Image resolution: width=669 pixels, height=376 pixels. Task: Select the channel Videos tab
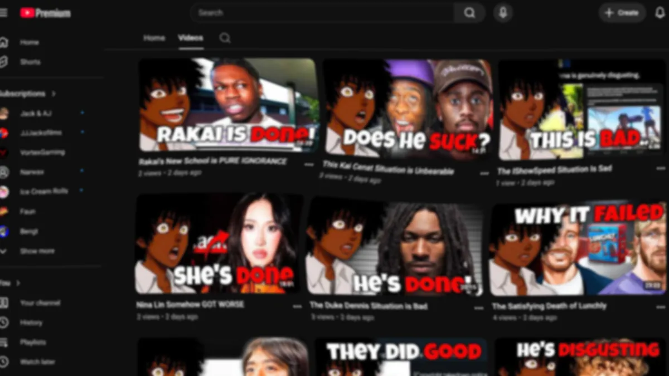click(191, 38)
